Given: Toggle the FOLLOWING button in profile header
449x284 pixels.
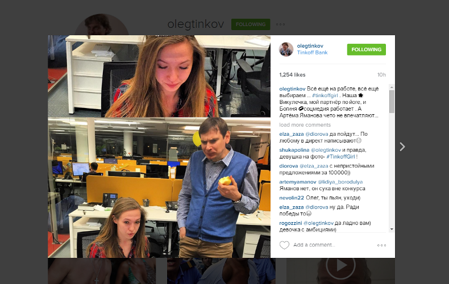Looking at the screenshot, I should (x=251, y=24).
